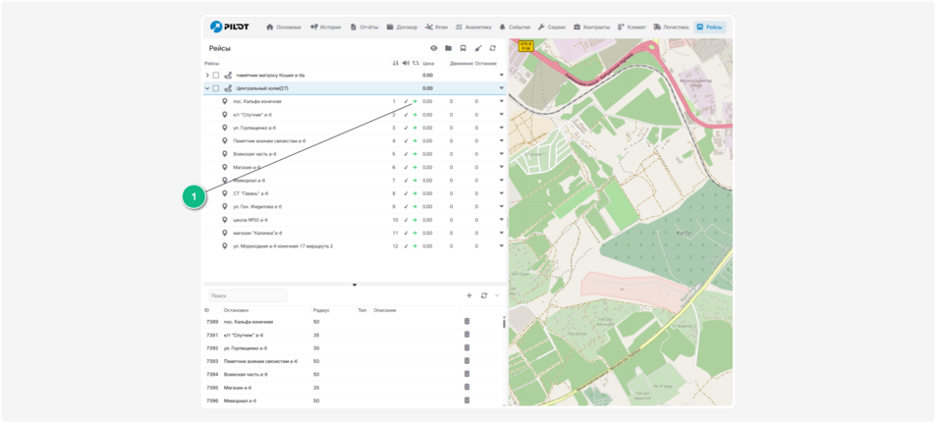This screenshot has width=936, height=423.
Task: Toggle checkmark on пос. Кальфа конечная row
Action: click(406, 101)
